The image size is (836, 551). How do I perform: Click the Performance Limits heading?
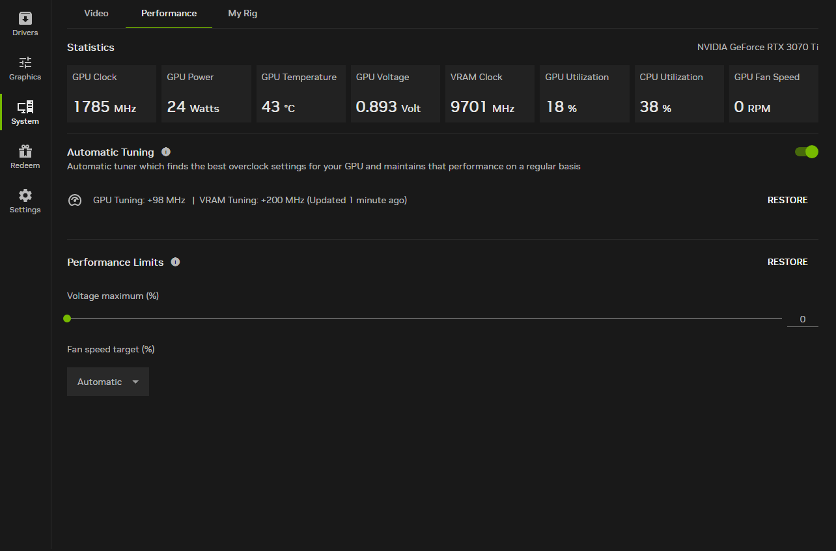coord(115,262)
